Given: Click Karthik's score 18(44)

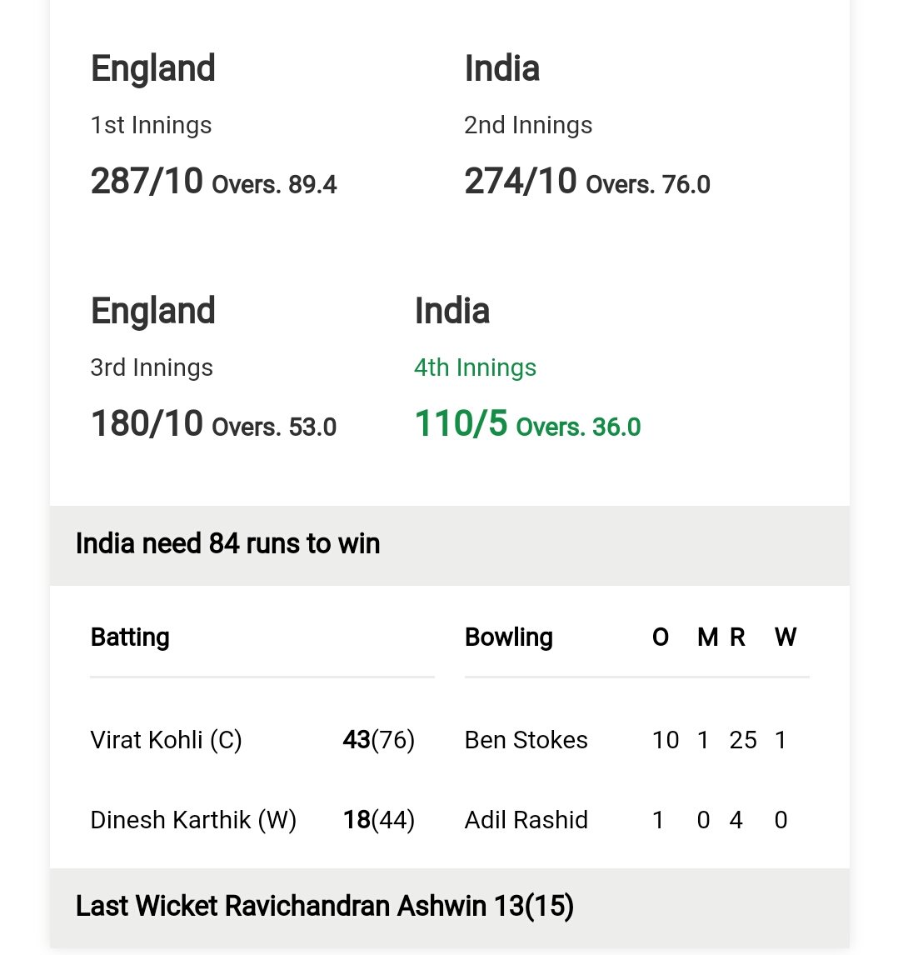Looking at the screenshot, I should (379, 820).
